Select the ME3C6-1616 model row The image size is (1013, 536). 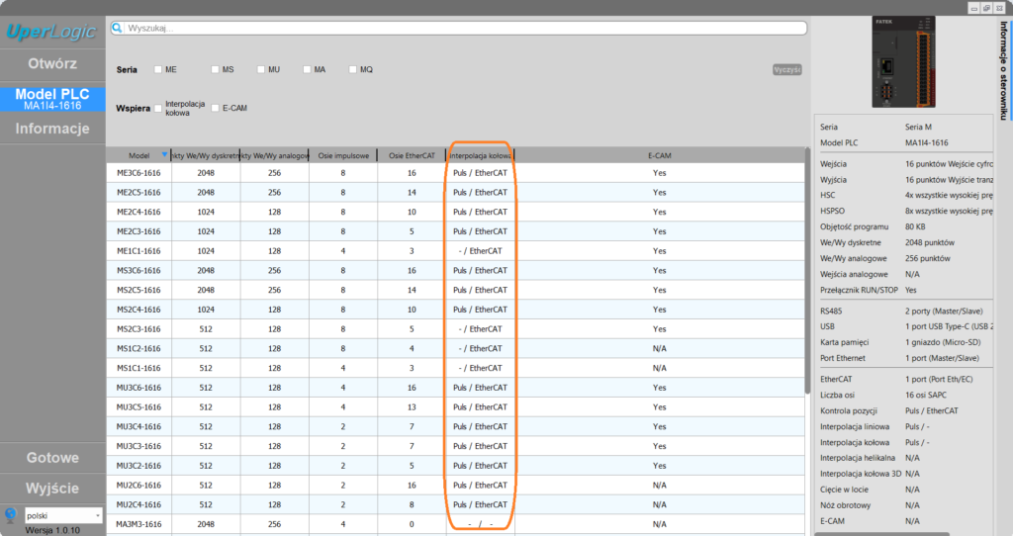(455, 173)
